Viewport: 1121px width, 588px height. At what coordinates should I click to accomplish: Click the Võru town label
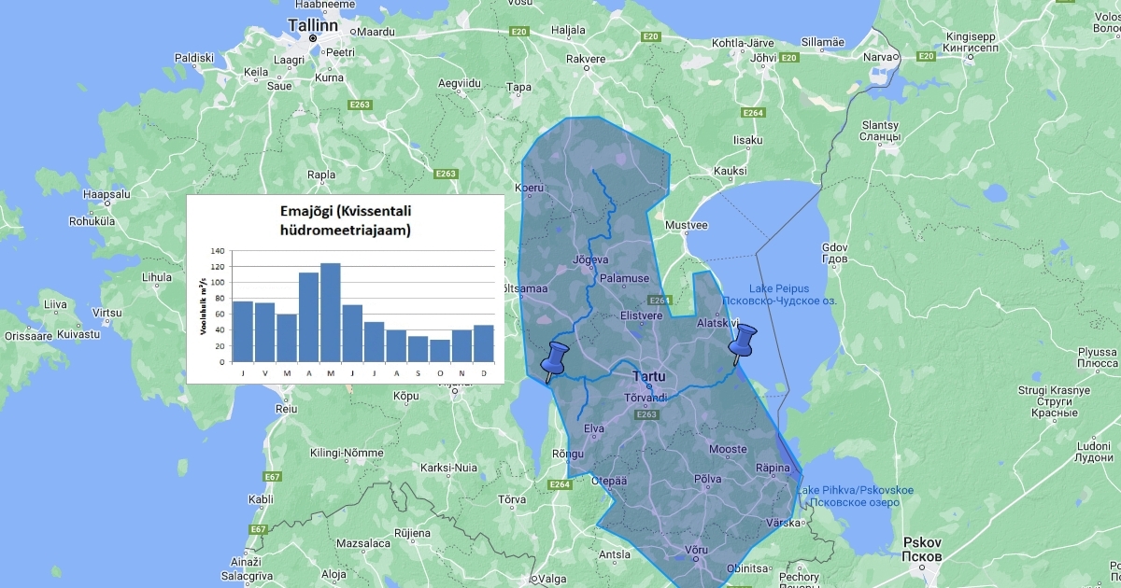[x=697, y=550]
